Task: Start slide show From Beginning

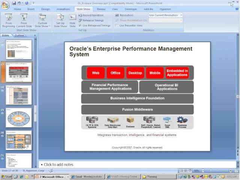Action: (x=9, y=21)
